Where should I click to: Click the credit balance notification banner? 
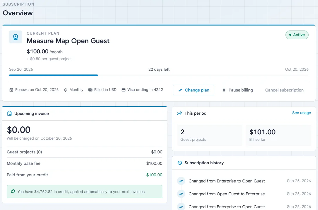point(84,192)
